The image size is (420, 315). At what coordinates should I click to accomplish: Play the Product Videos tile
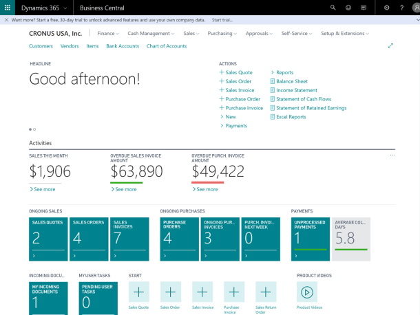pyautogui.click(x=306, y=292)
